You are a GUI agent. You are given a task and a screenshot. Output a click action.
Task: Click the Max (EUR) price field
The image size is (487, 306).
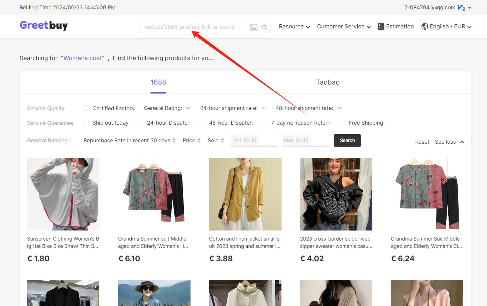click(306, 140)
